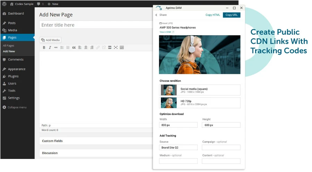Expand the Discussion panel
Screen dimensions: 312x172
click(96, 153)
